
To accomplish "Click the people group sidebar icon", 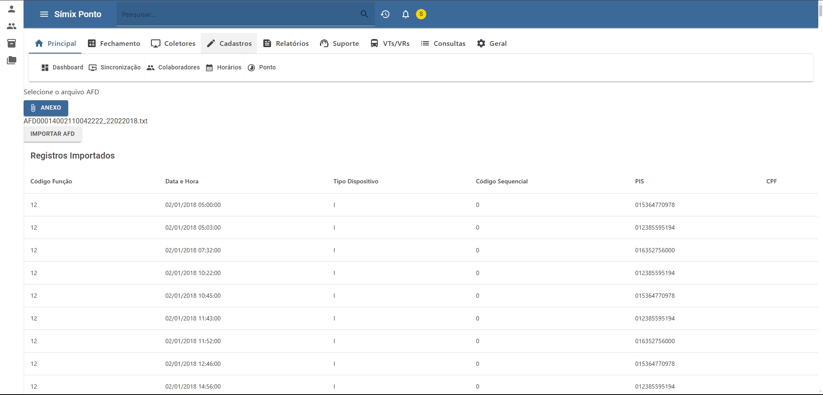I will (x=12, y=26).
